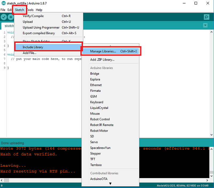The image size is (214, 188).
Task: Include the Robot IR Remote library
Action: 110,125
